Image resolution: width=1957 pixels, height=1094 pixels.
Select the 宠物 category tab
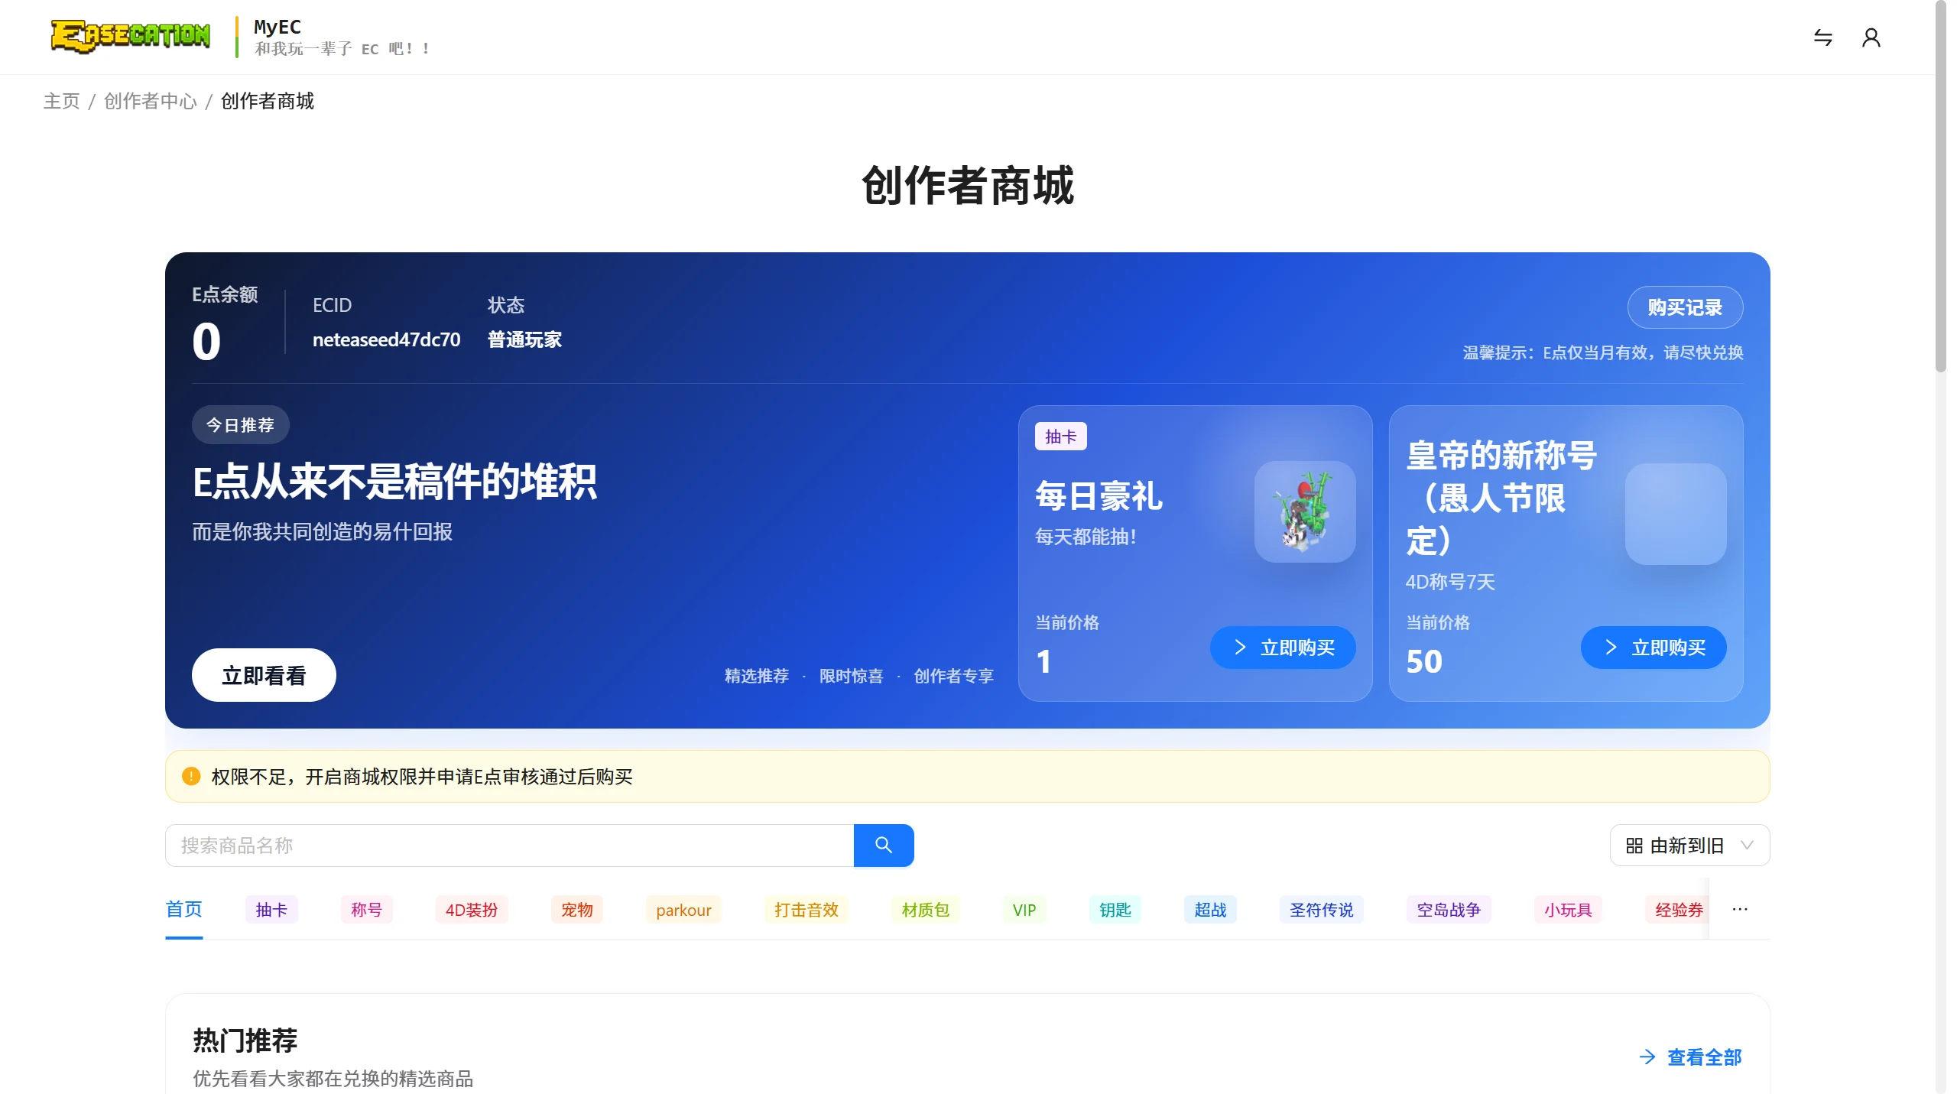point(577,910)
